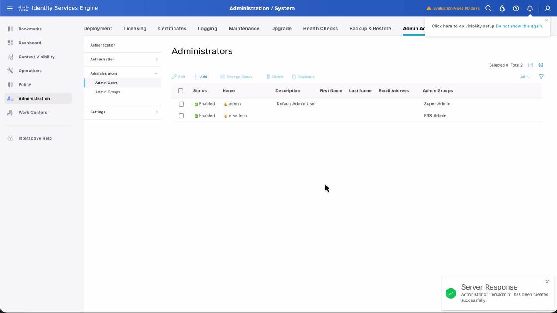This screenshot has height=313, width=557.
Task: Open the hamburger navigation menu
Action: coord(10,8)
